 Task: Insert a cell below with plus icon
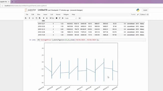pos(30,18)
